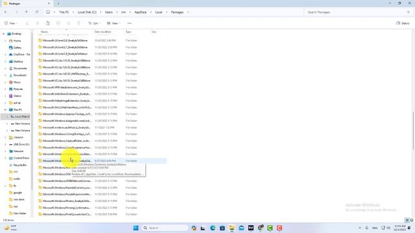Select Gallery in navigation pane

tap(18, 47)
